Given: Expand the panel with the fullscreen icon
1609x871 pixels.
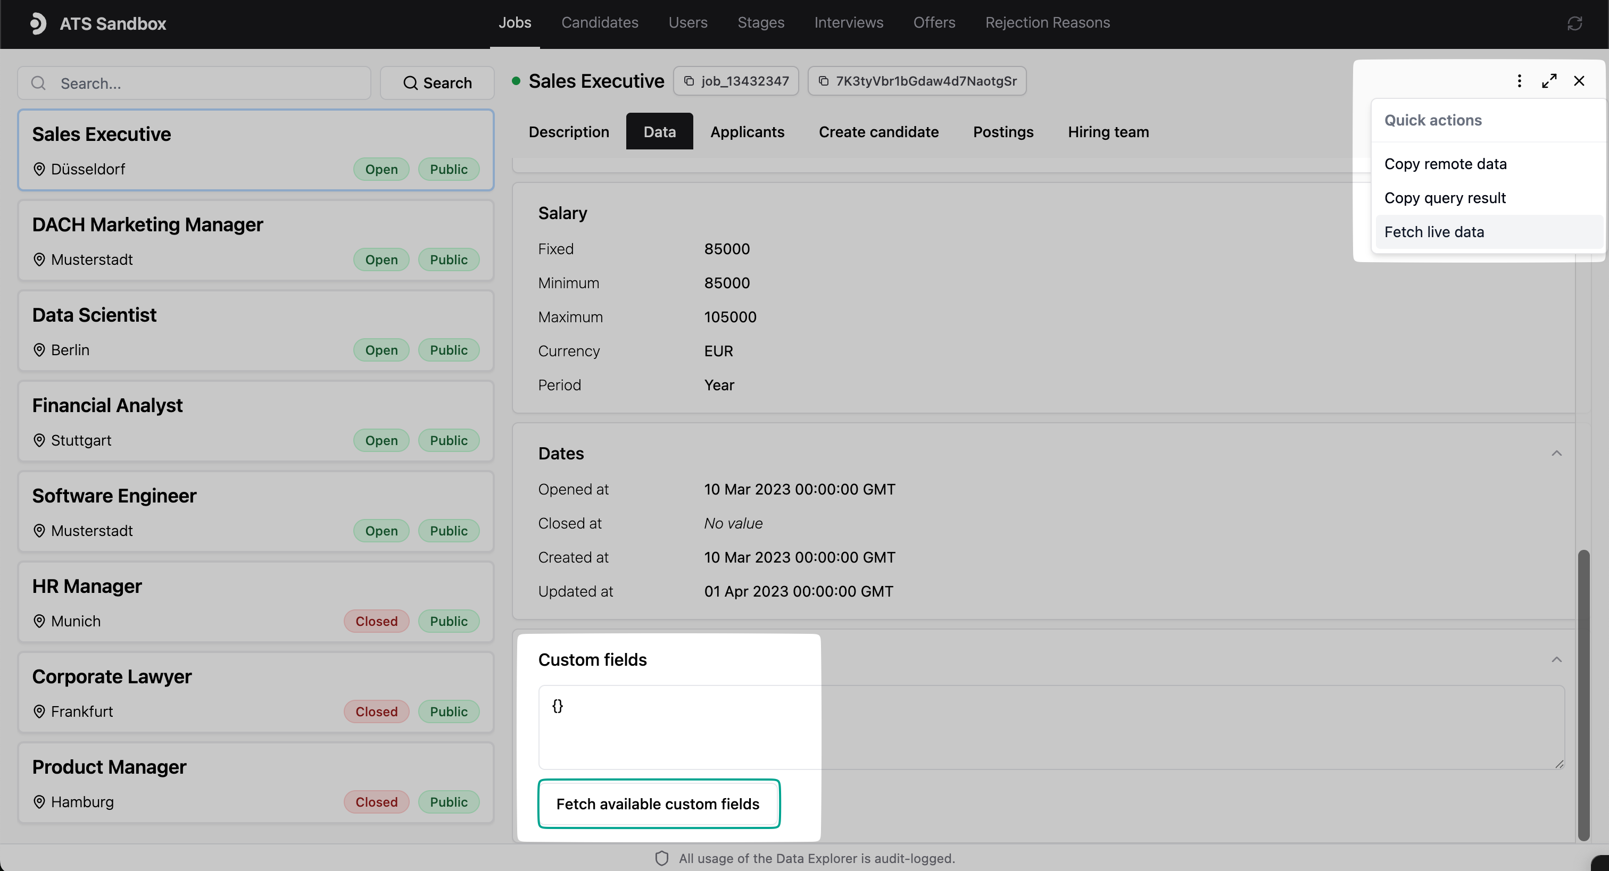Looking at the screenshot, I should pyautogui.click(x=1549, y=81).
